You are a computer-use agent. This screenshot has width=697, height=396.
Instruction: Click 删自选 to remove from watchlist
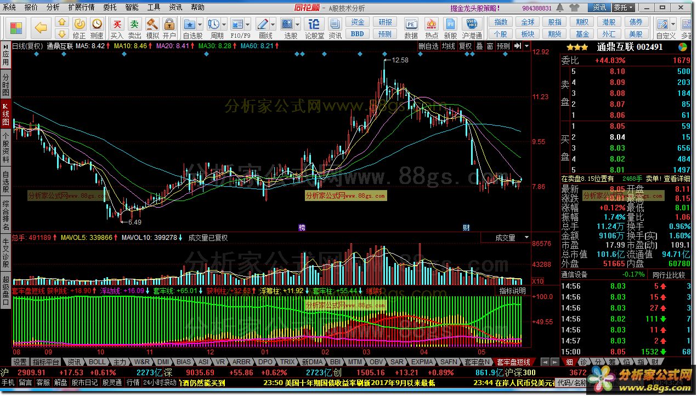pyautogui.click(x=428, y=47)
